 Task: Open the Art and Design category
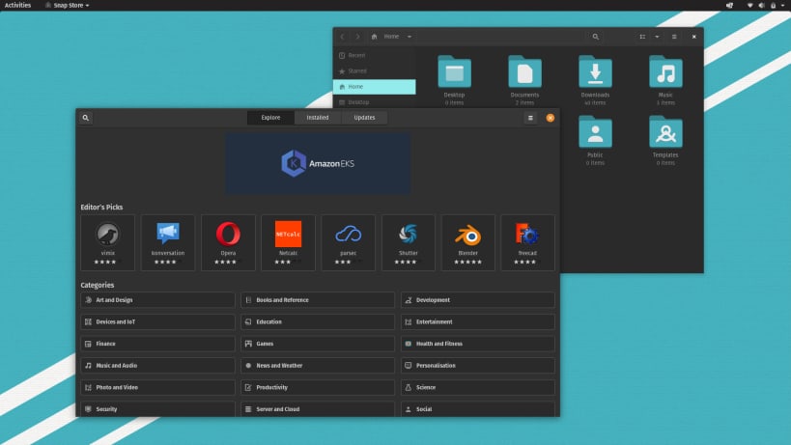pos(157,300)
